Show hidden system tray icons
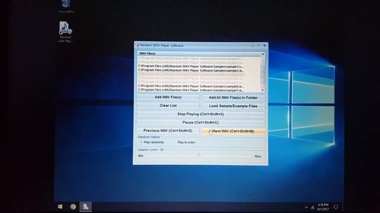Image resolution: width=380 pixels, height=213 pixels. pyautogui.click(x=306, y=207)
